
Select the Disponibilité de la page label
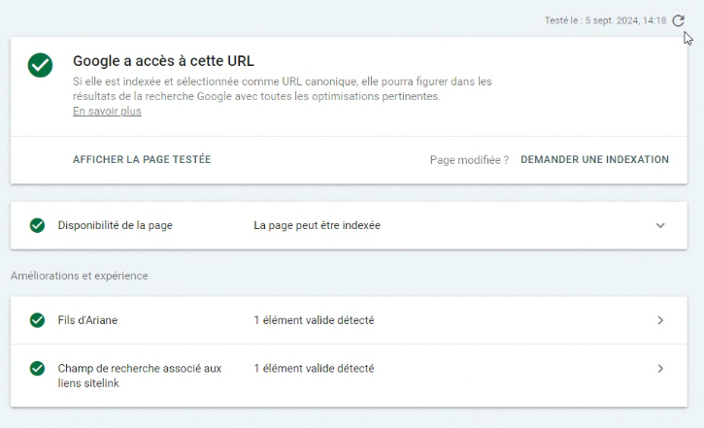pyautogui.click(x=116, y=225)
